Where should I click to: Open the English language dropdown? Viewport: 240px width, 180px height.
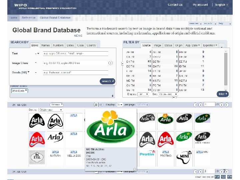(221, 5)
